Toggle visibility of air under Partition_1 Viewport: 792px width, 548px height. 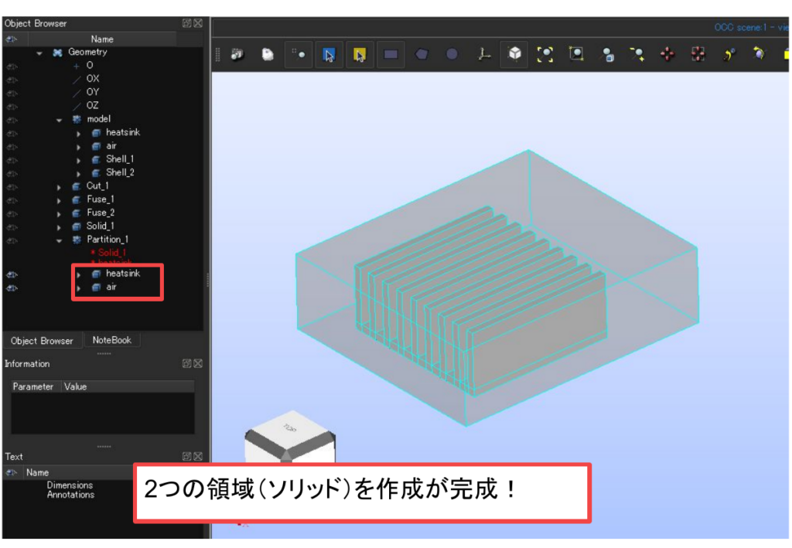[x=12, y=288]
